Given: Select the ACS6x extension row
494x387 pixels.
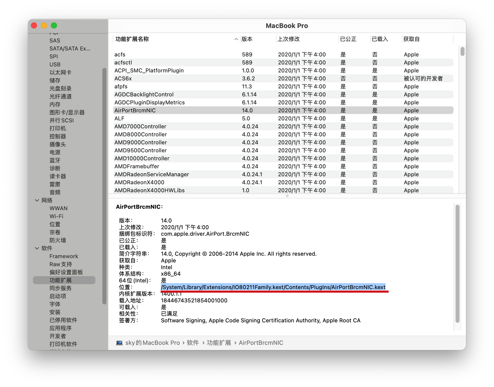Looking at the screenshot, I should 283,78.
